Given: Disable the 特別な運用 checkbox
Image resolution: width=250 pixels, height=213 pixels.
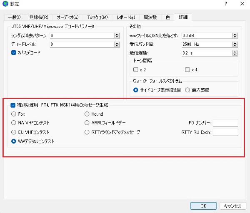Looking at the screenshot, I should click(x=14, y=105).
